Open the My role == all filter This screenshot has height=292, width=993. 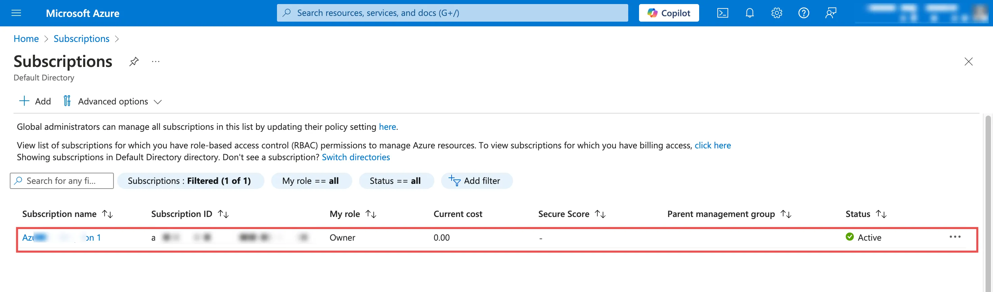pyautogui.click(x=311, y=180)
